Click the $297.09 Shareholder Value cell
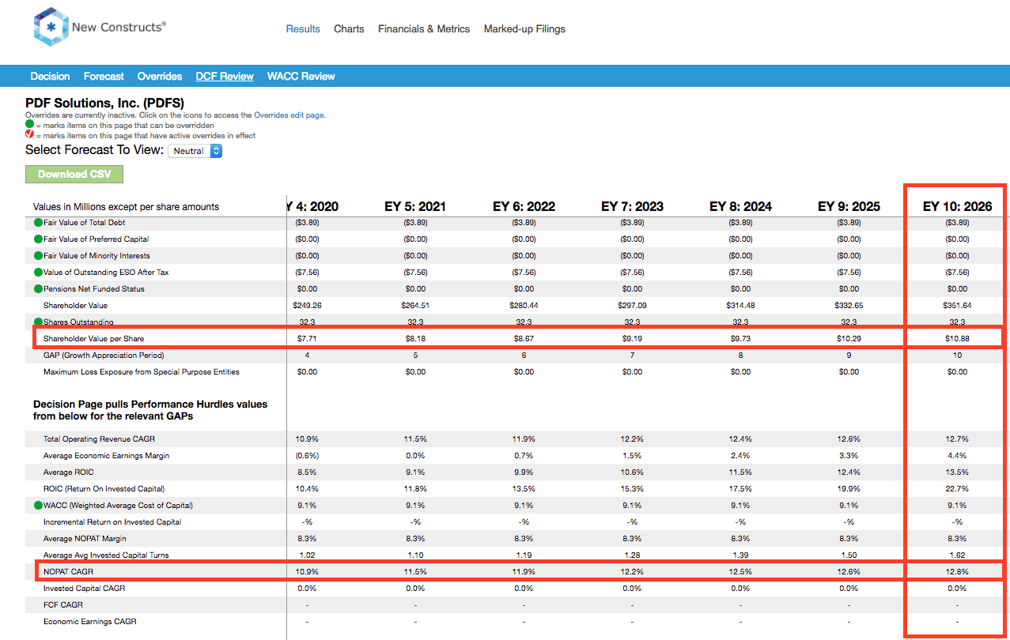 click(632, 306)
